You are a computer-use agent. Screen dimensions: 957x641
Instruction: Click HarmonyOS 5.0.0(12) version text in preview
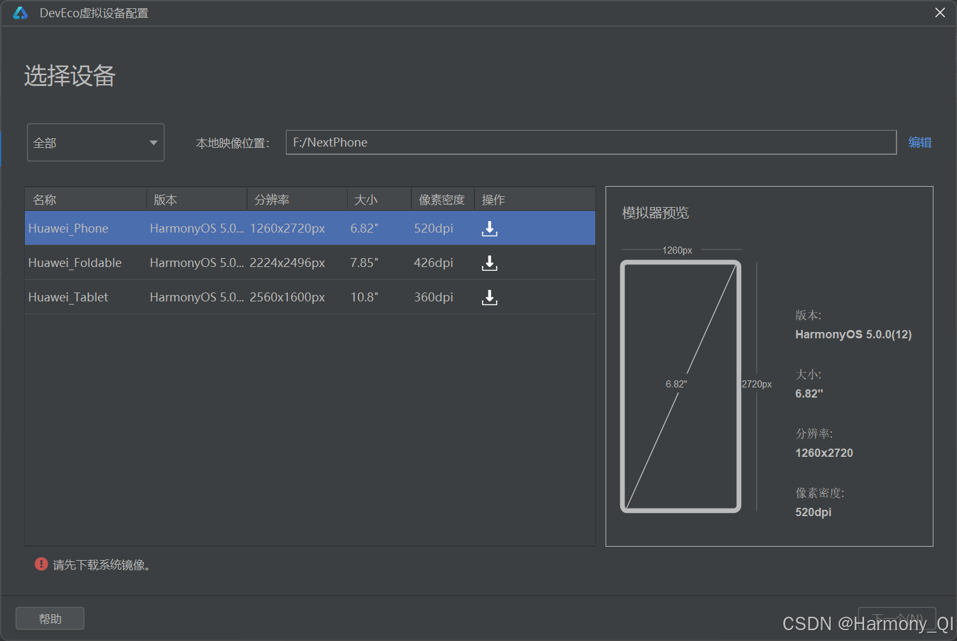point(853,335)
